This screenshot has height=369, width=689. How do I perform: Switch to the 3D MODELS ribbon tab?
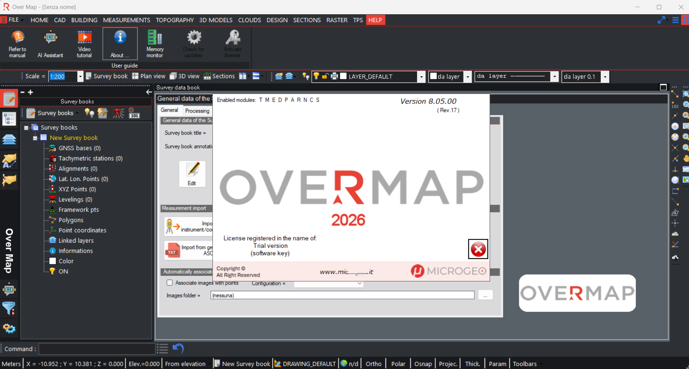[x=216, y=20]
